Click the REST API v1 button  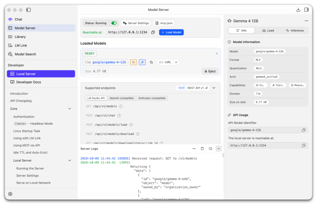pos(193,88)
